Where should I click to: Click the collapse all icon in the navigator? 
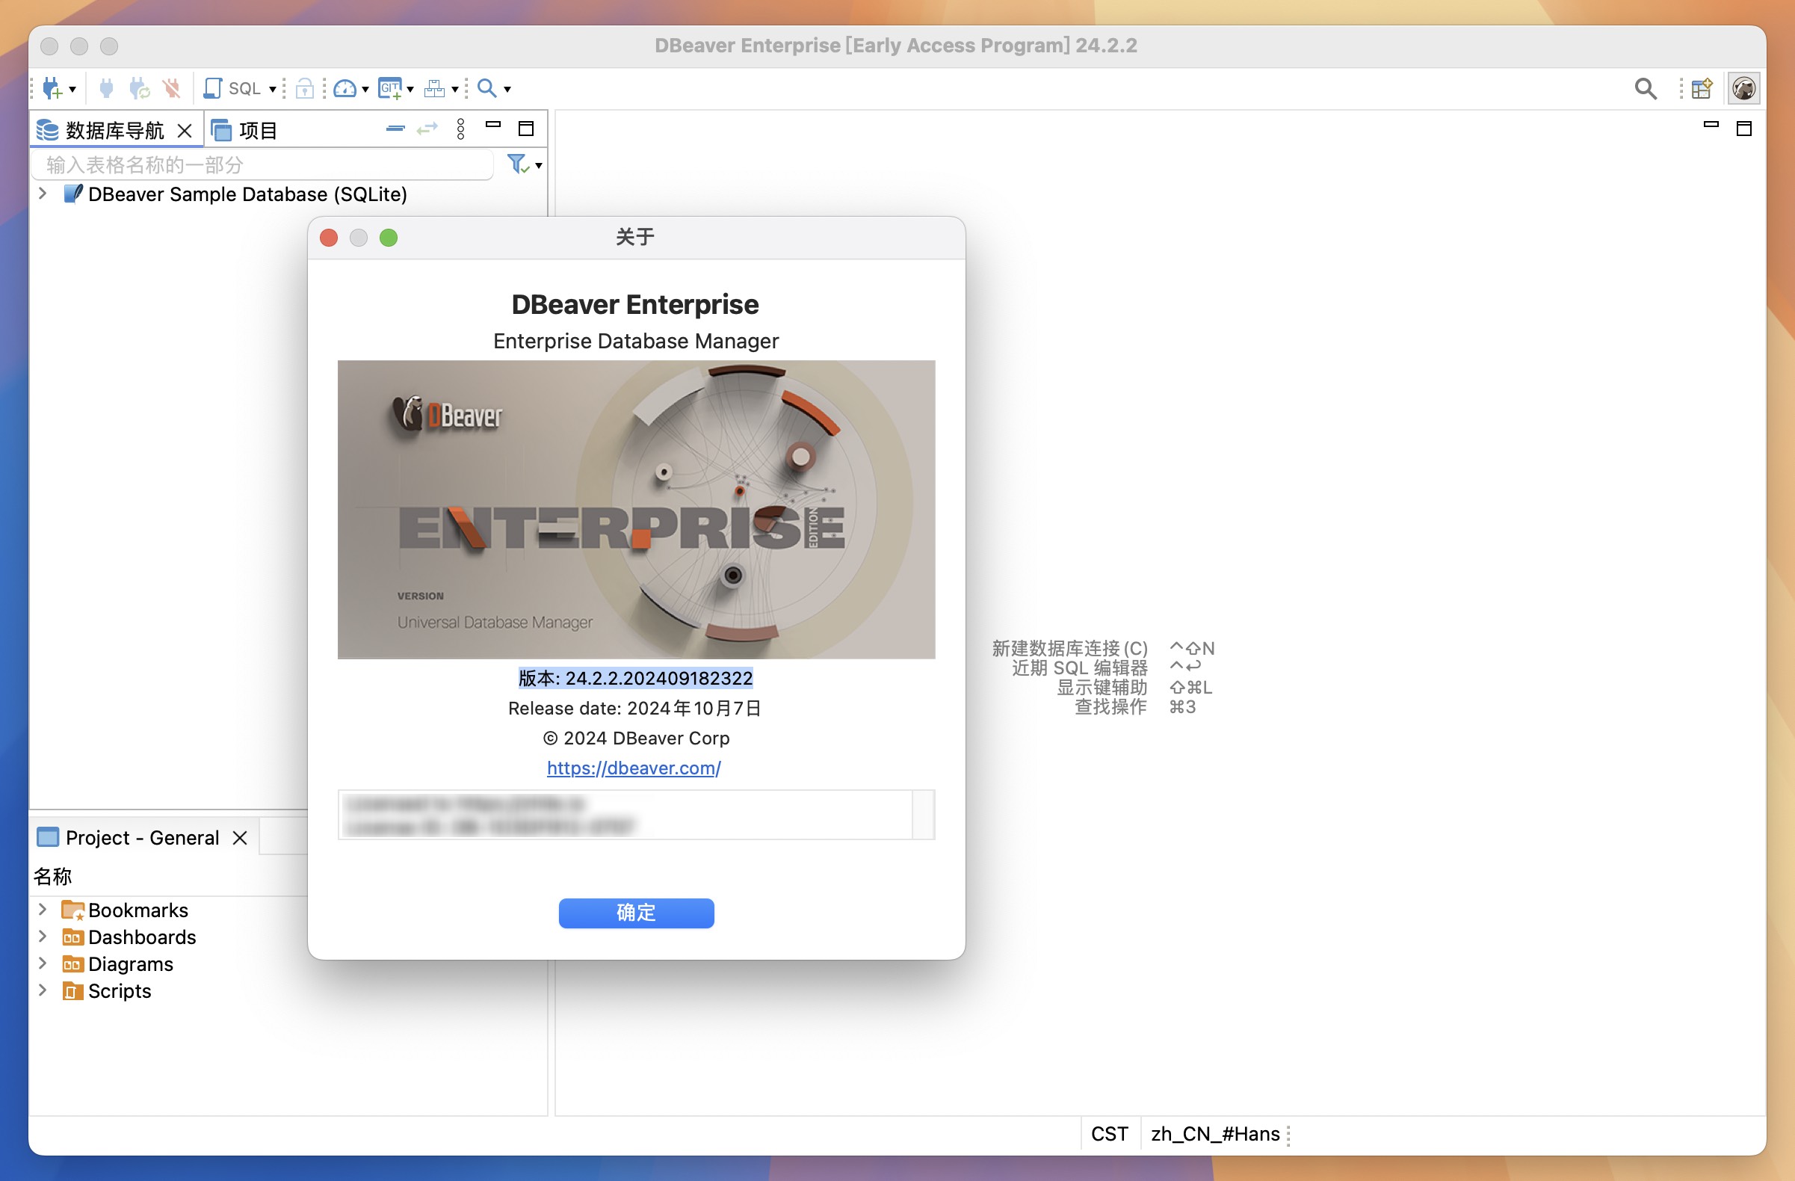395,129
